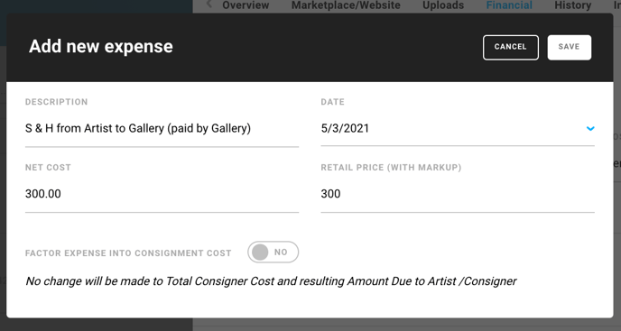
Task: Select the date value 5/3/2021
Action: (345, 128)
